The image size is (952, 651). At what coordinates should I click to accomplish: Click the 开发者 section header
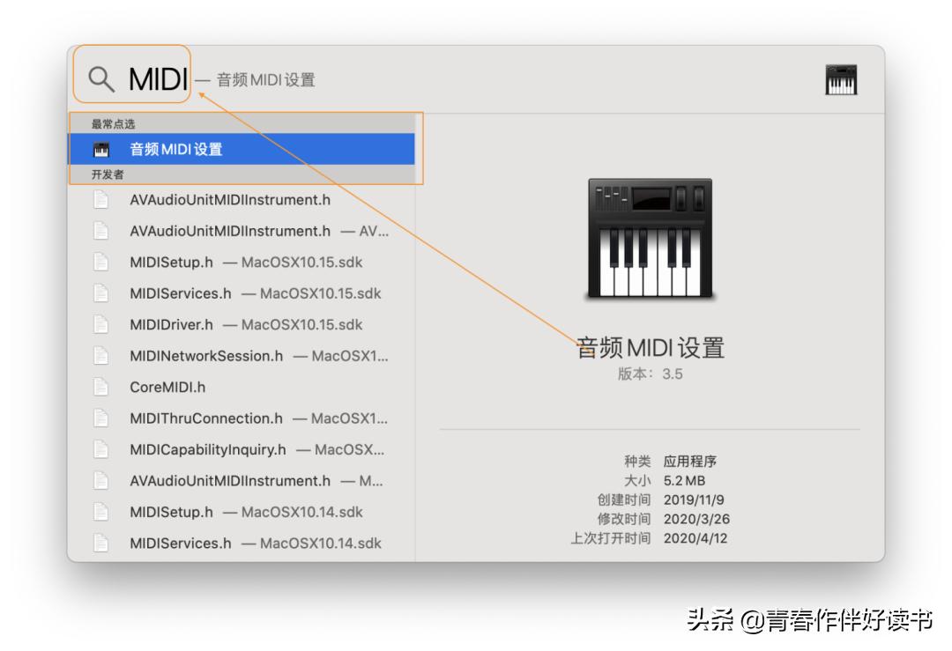(x=108, y=174)
